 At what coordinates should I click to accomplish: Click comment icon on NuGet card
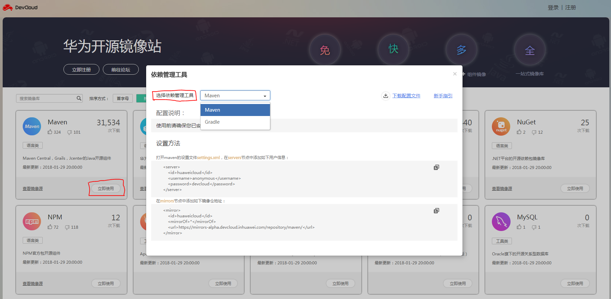pos(534,132)
